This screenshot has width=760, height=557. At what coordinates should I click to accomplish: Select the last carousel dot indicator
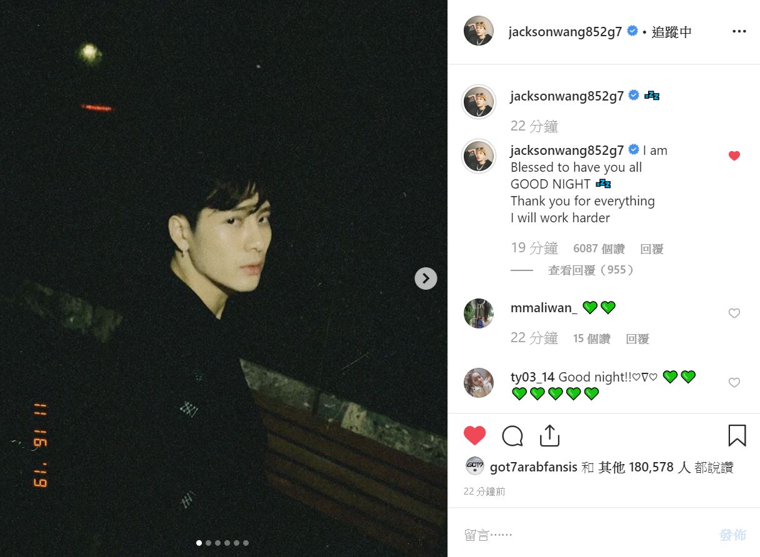246,543
